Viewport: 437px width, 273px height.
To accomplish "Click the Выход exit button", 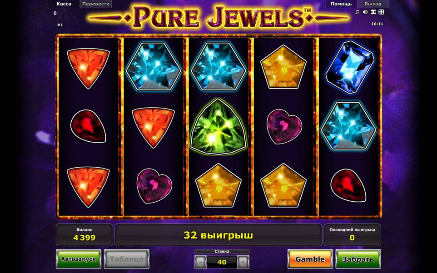I will coord(373,4).
